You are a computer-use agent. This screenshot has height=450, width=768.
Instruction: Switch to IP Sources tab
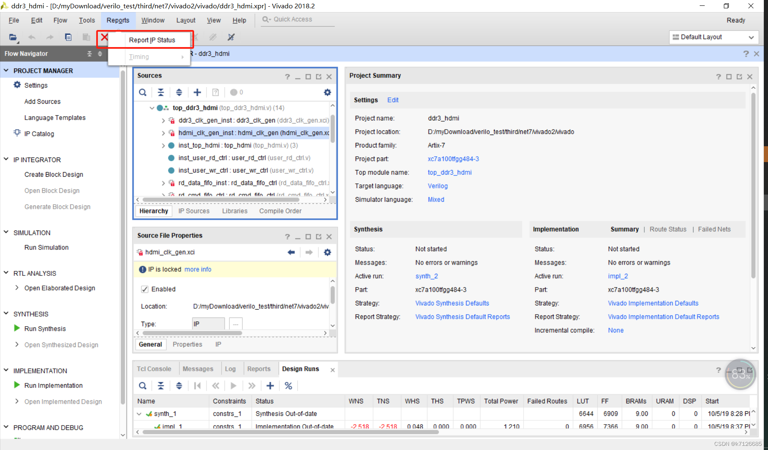(x=194, y=211)
